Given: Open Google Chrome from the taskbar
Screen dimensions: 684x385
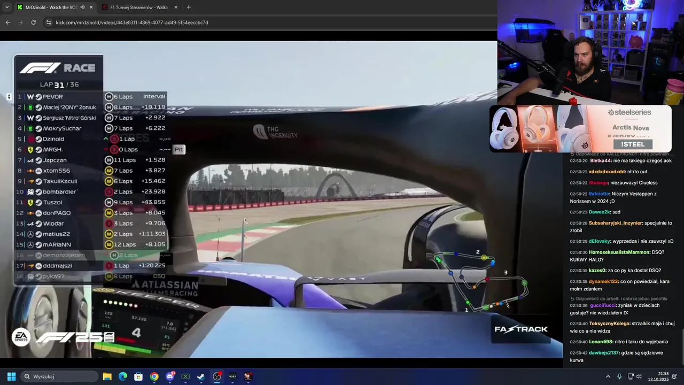Looking at the screenshot, I should 154,376.
